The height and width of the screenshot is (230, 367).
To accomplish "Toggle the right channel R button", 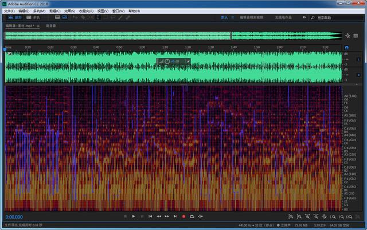I will tap(358, 75).
